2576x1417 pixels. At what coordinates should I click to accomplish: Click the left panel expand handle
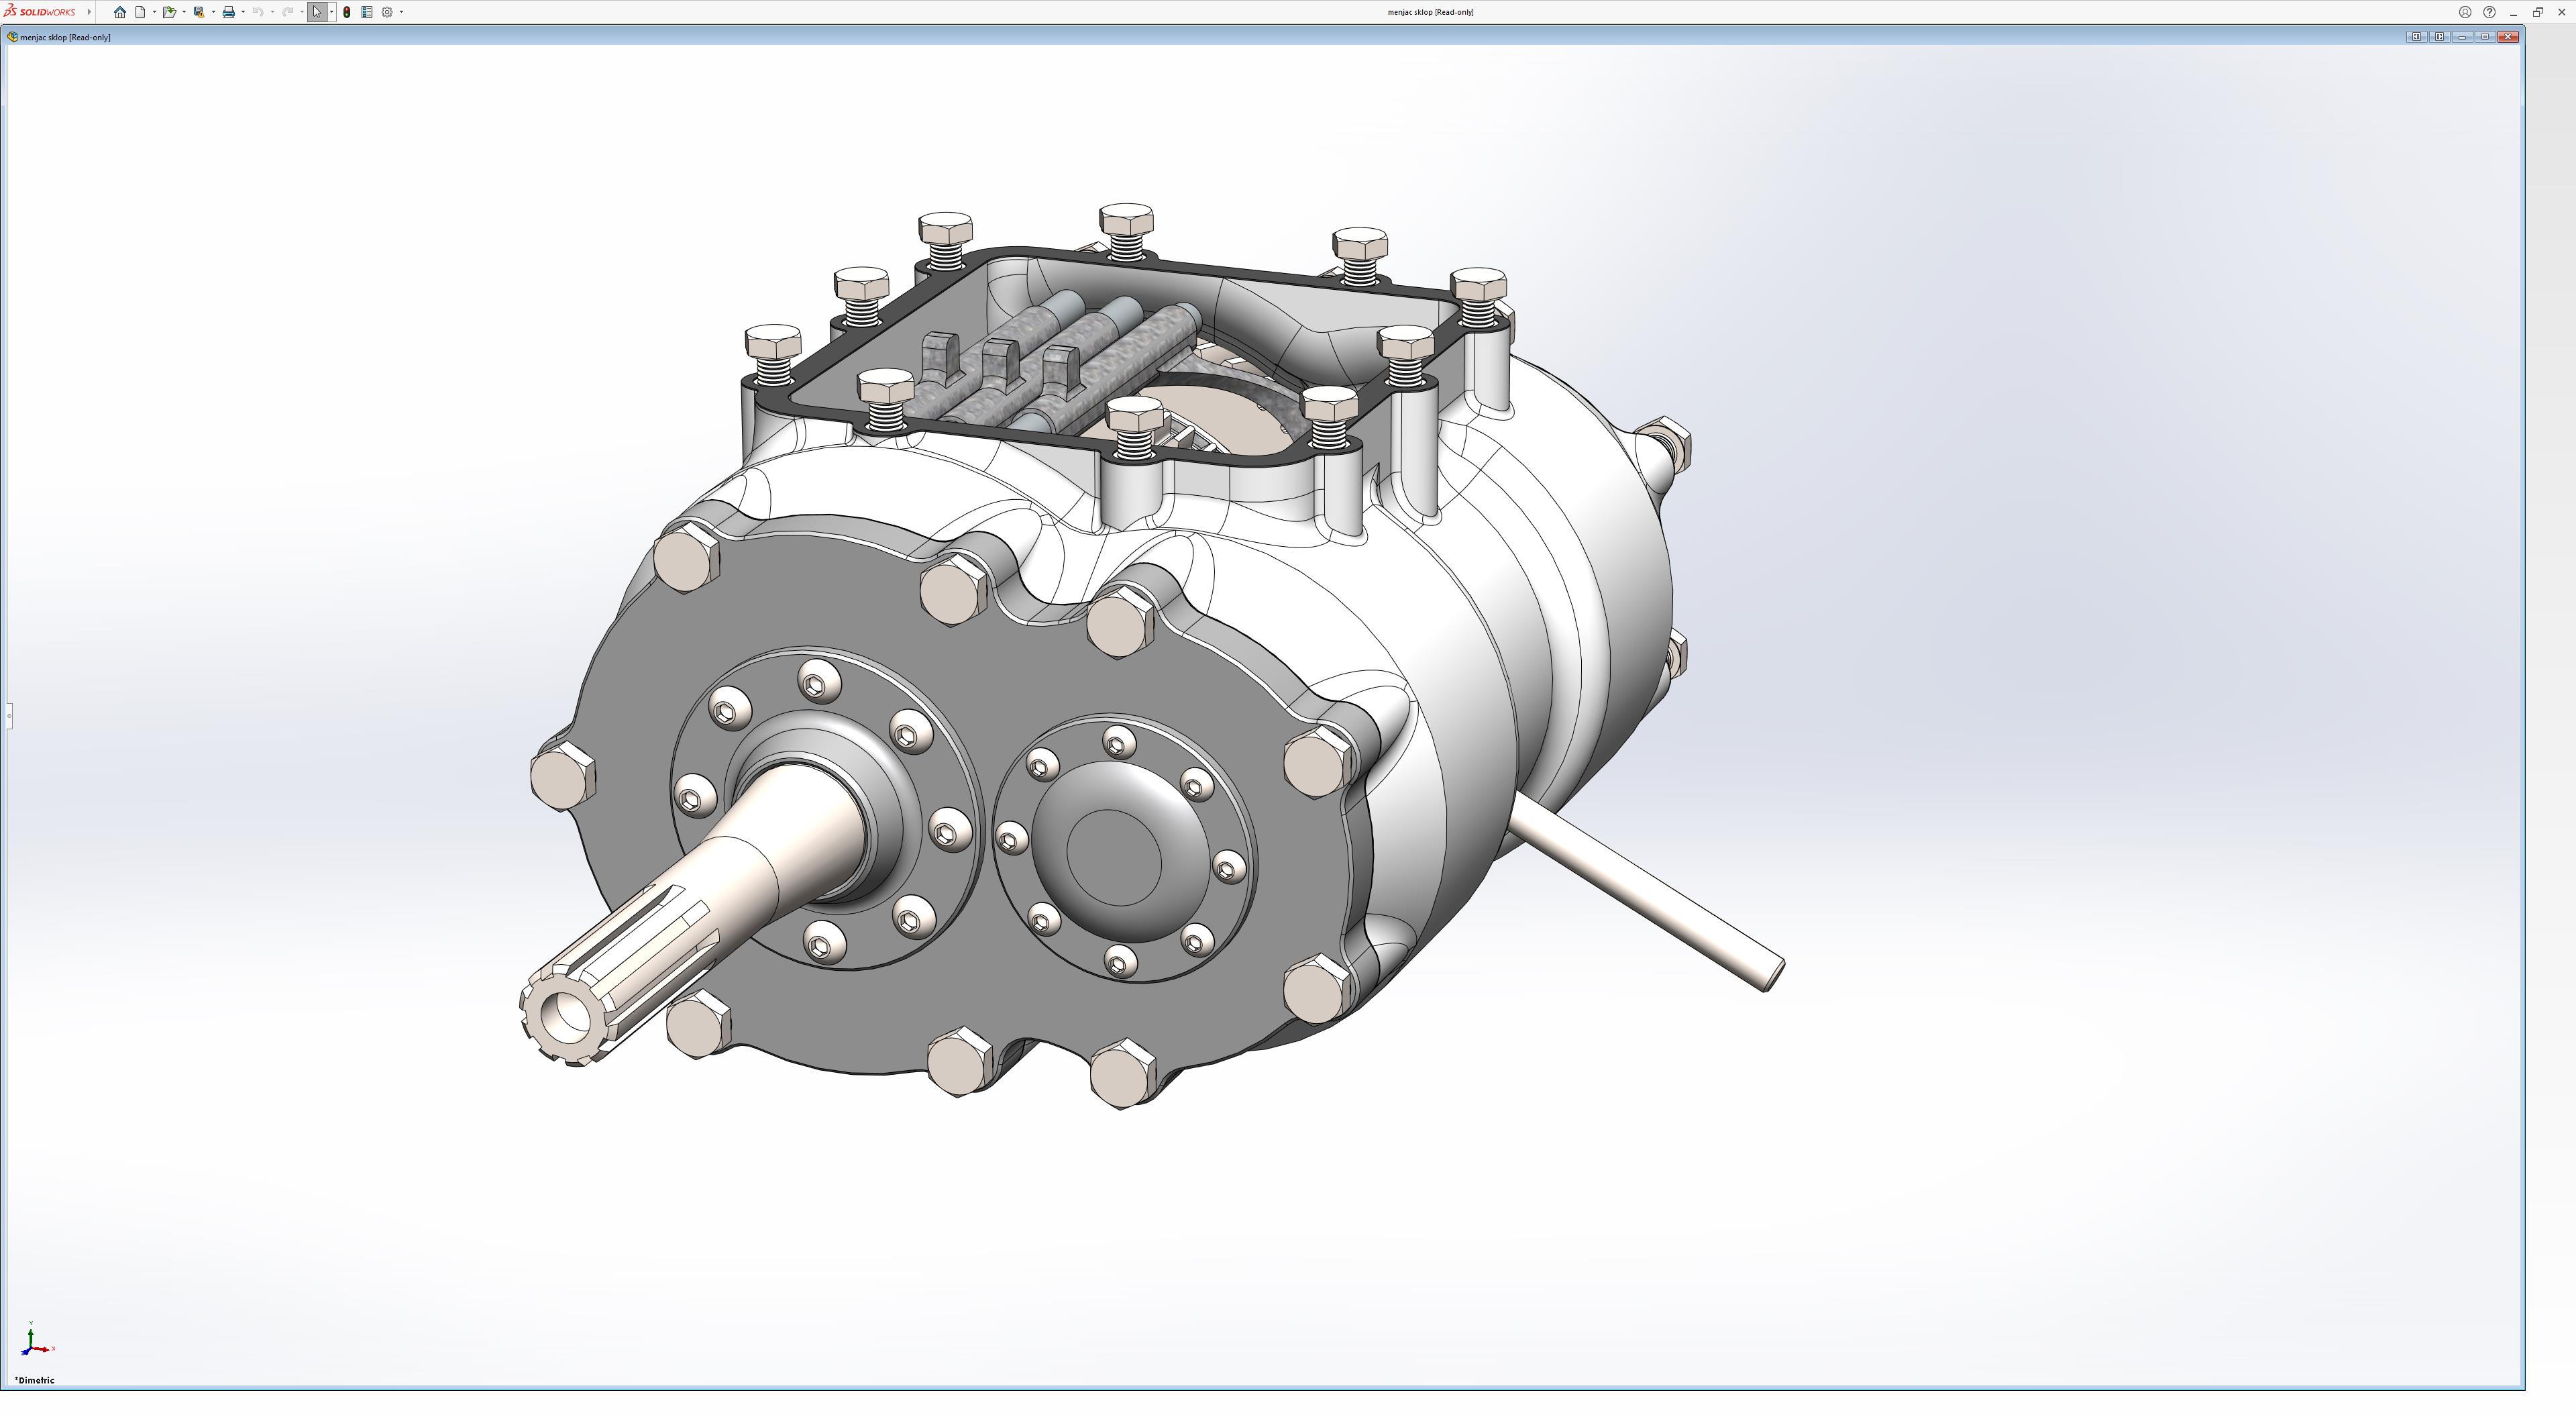pyautogui.click(x=9, y=715)
